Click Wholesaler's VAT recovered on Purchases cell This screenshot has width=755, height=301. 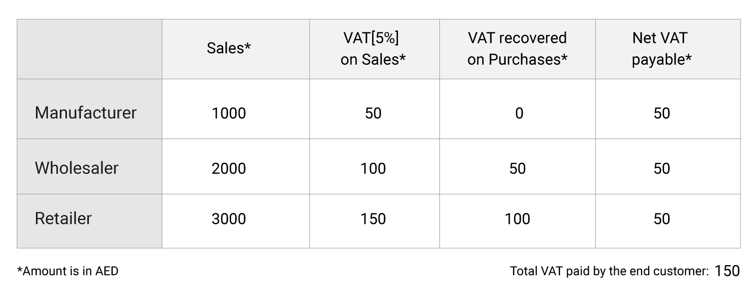517,168
